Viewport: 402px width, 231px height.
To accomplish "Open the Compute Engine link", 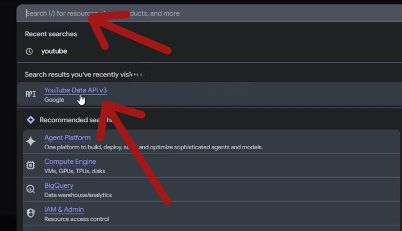I will pyautogui.click(x=70, y=161).
